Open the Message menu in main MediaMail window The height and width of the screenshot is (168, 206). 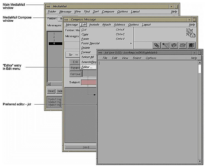click(x=65, y=12)
